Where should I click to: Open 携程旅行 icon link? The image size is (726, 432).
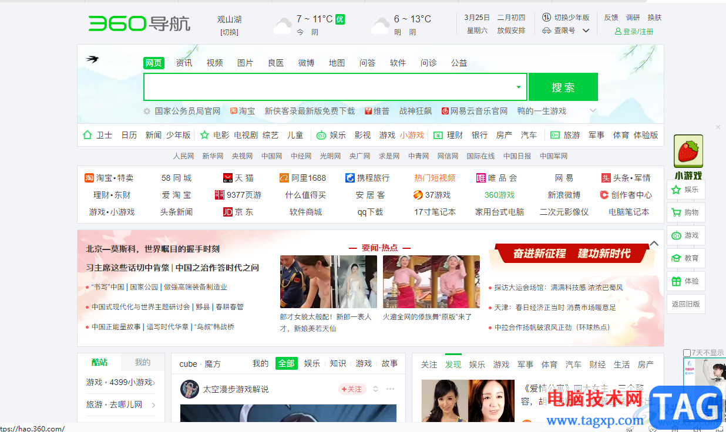point(350,178)
